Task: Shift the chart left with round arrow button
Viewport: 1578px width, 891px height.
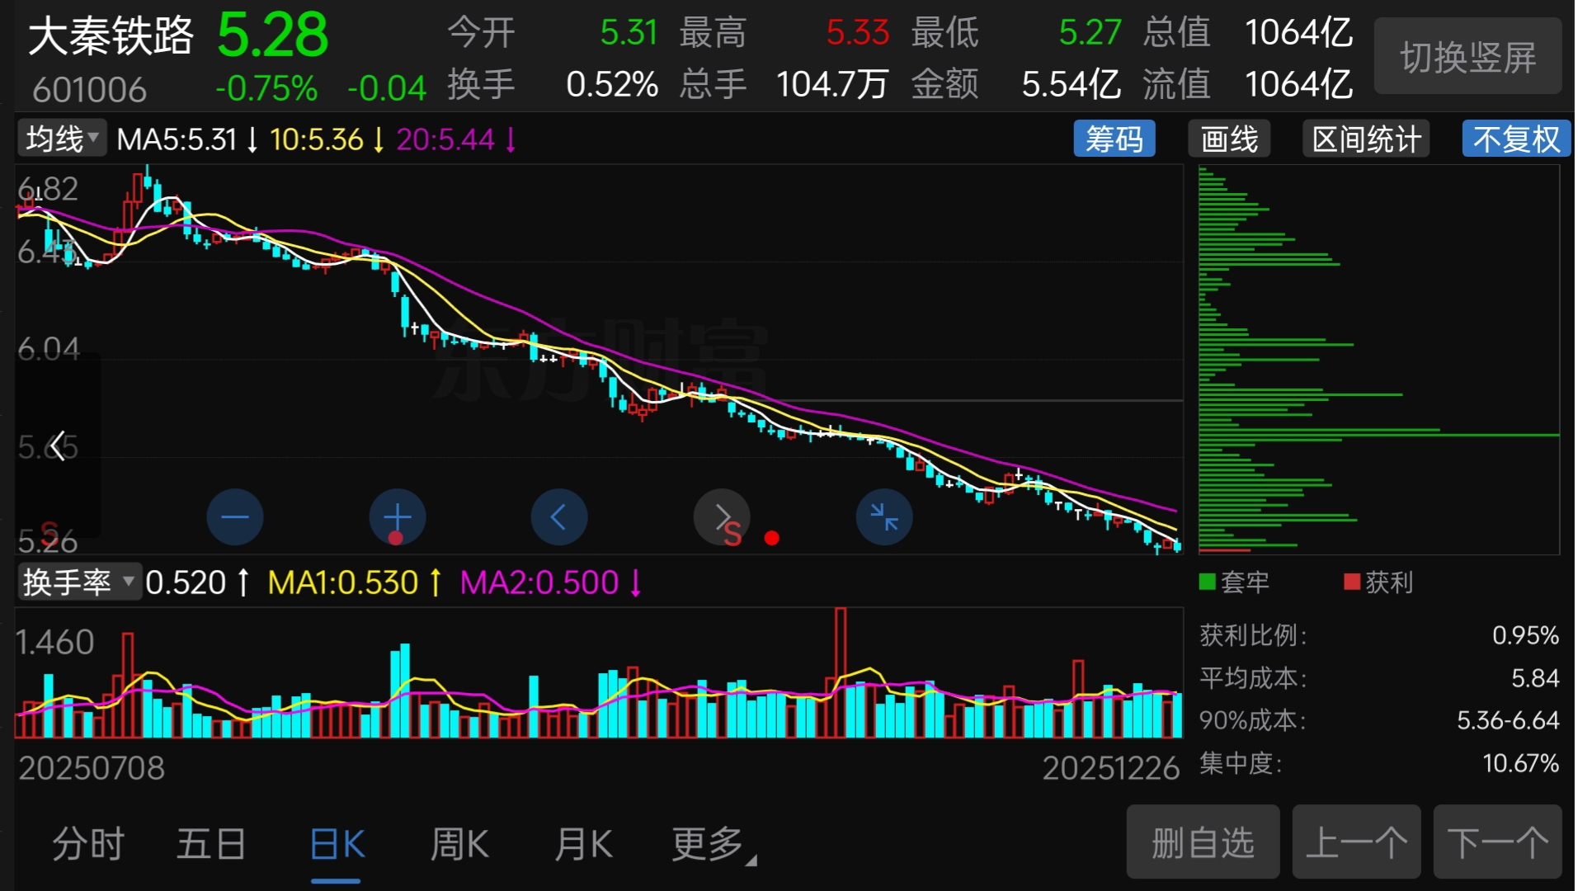Action: pyautogui.click(x=559, y=517)
